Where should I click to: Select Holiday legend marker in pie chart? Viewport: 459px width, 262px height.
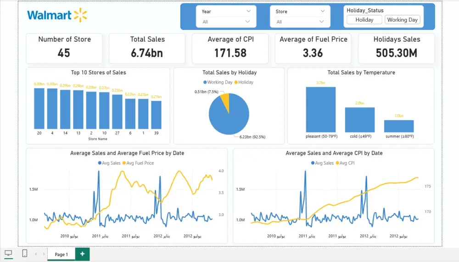click(x=236, y=82)
